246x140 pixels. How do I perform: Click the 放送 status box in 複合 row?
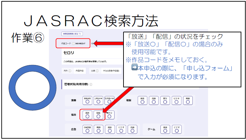coord(88,115)
